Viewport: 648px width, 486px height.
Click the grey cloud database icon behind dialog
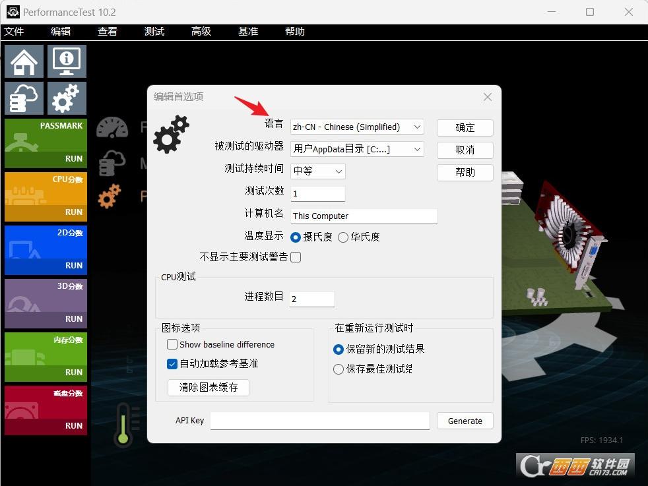coord(112,162)
